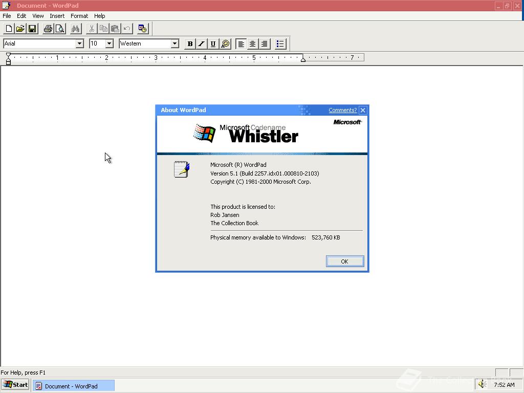Screen dimensions: 524x393
Task: Click the left indent marker on ruler
Action: 8,60
